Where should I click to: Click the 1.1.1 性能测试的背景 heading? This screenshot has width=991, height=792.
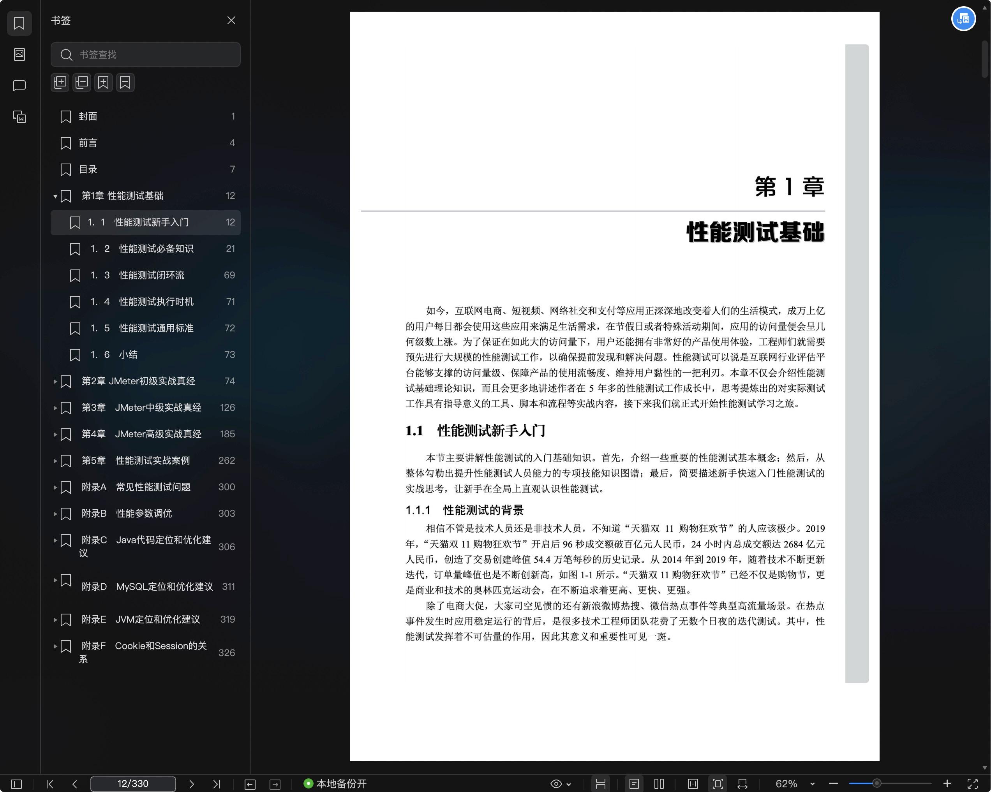(x=464, y=510)
